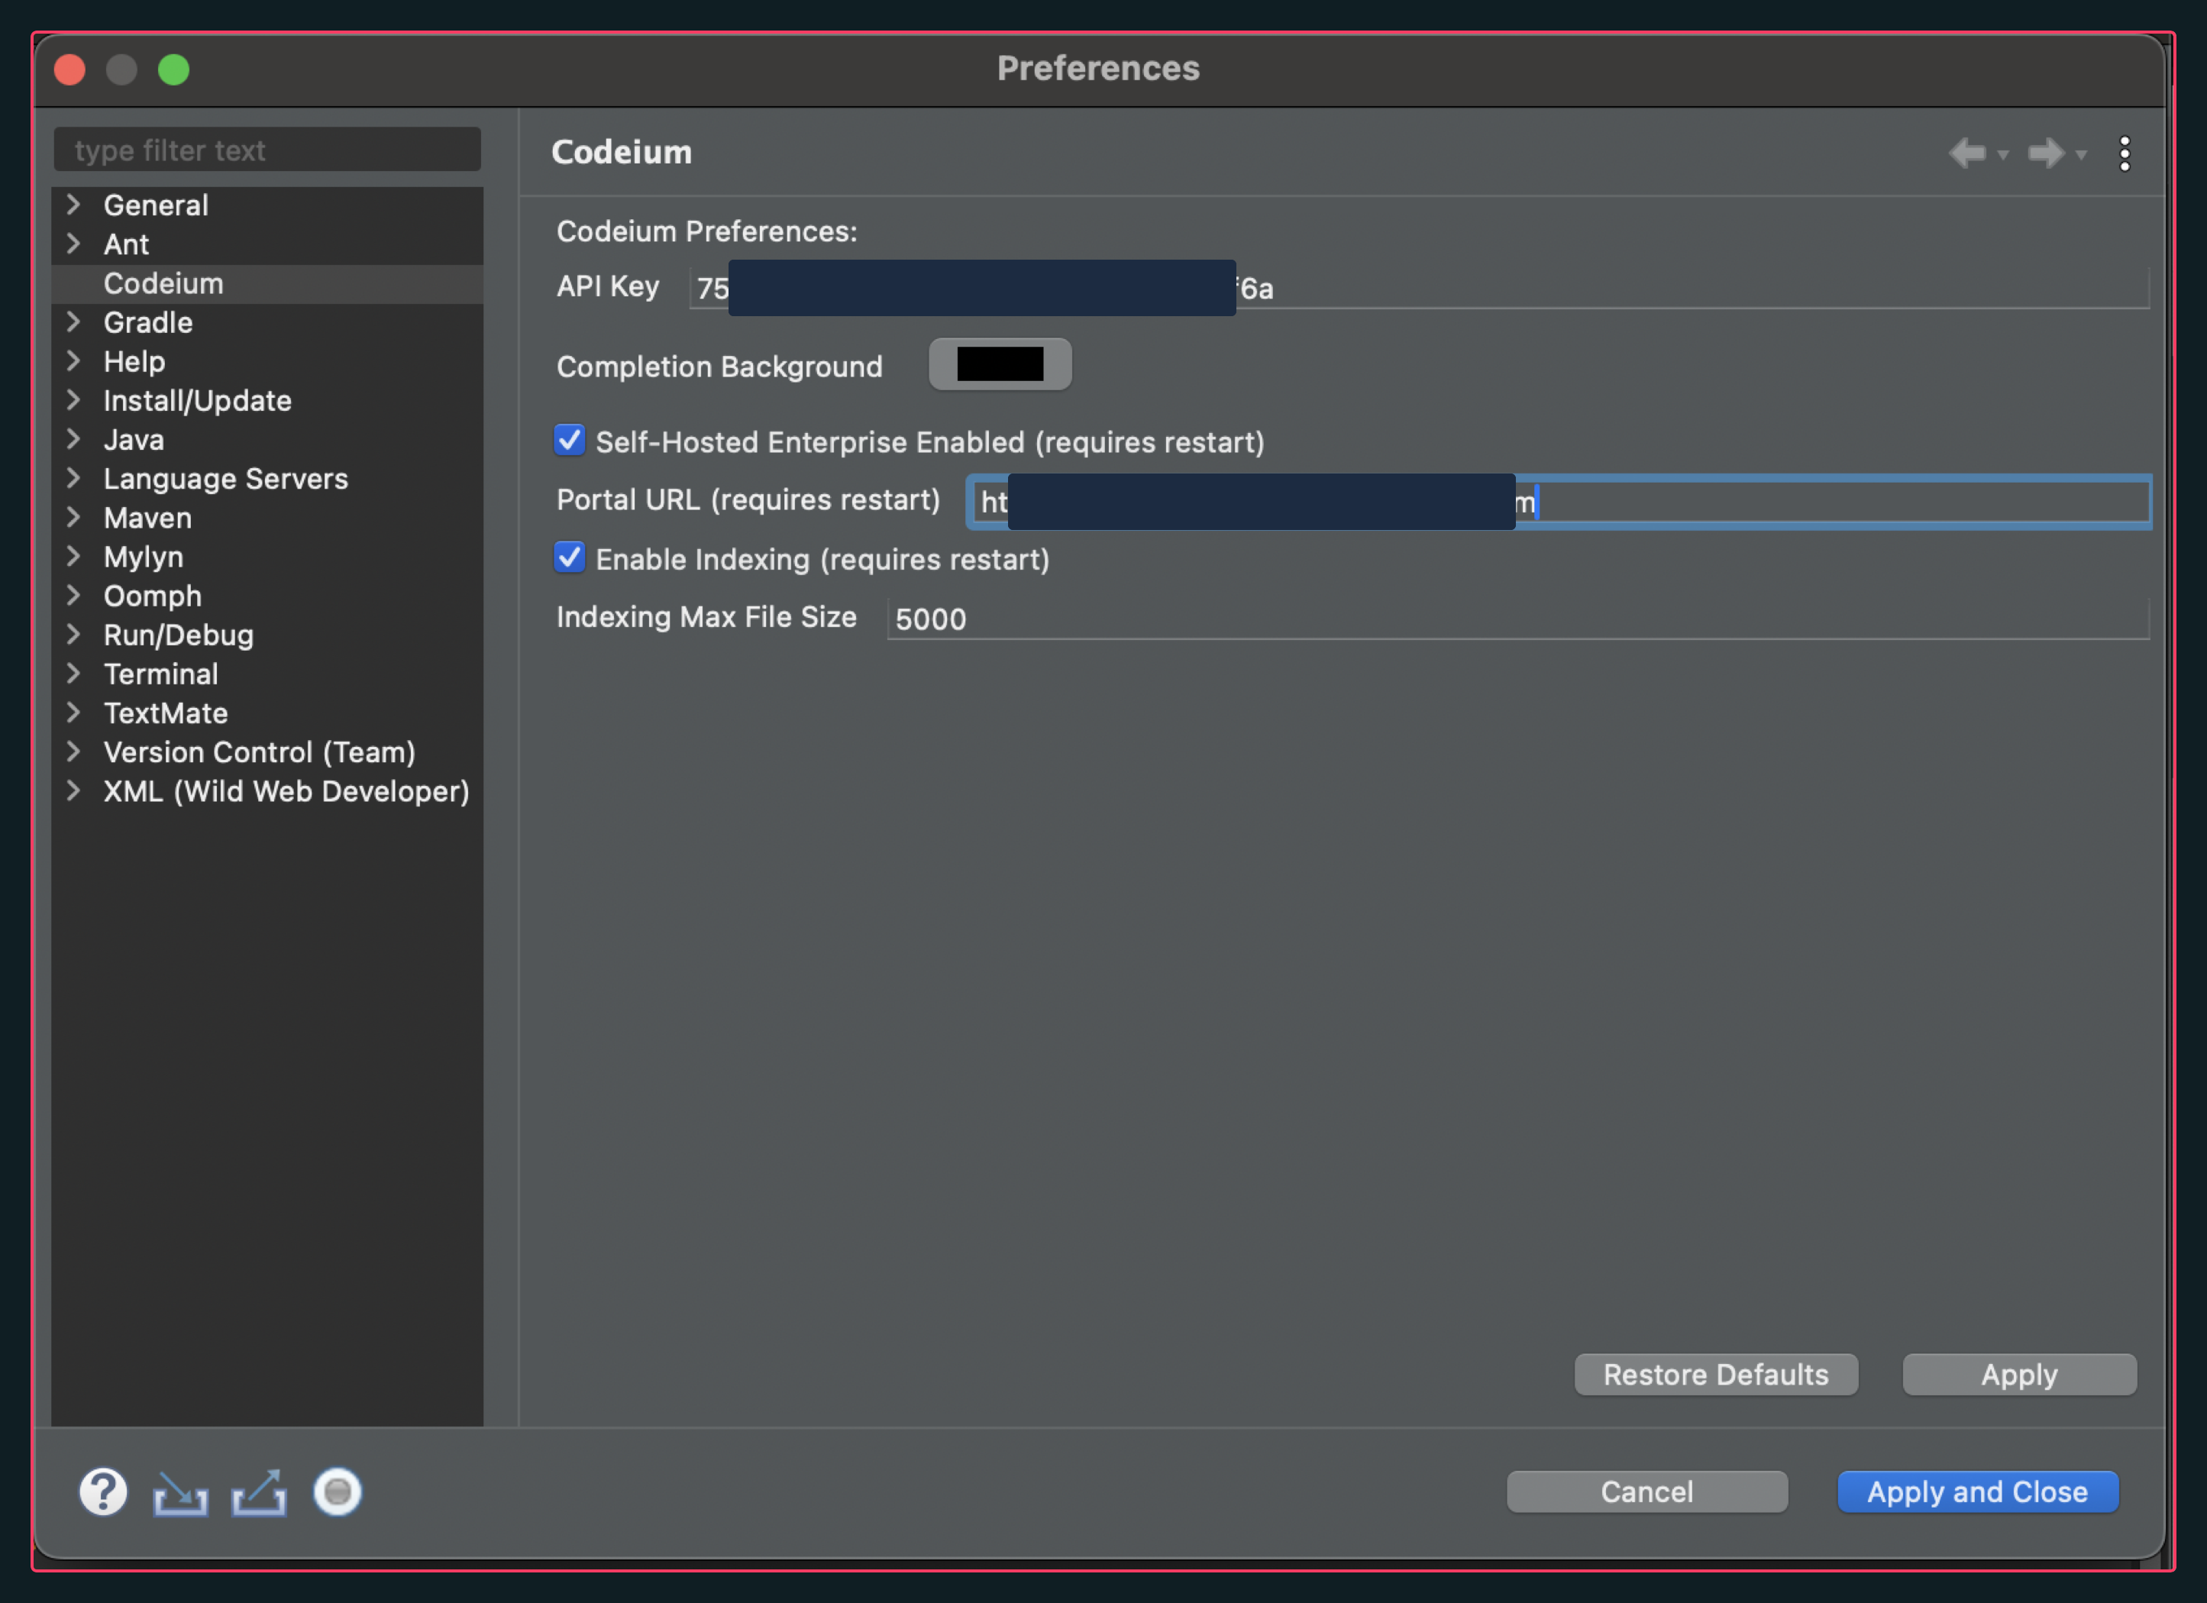The image size is (2207, 1603).
Task: Toggle the Oomph preference recorder icon
Action: pyautogui.click(x=338, y=1491)
